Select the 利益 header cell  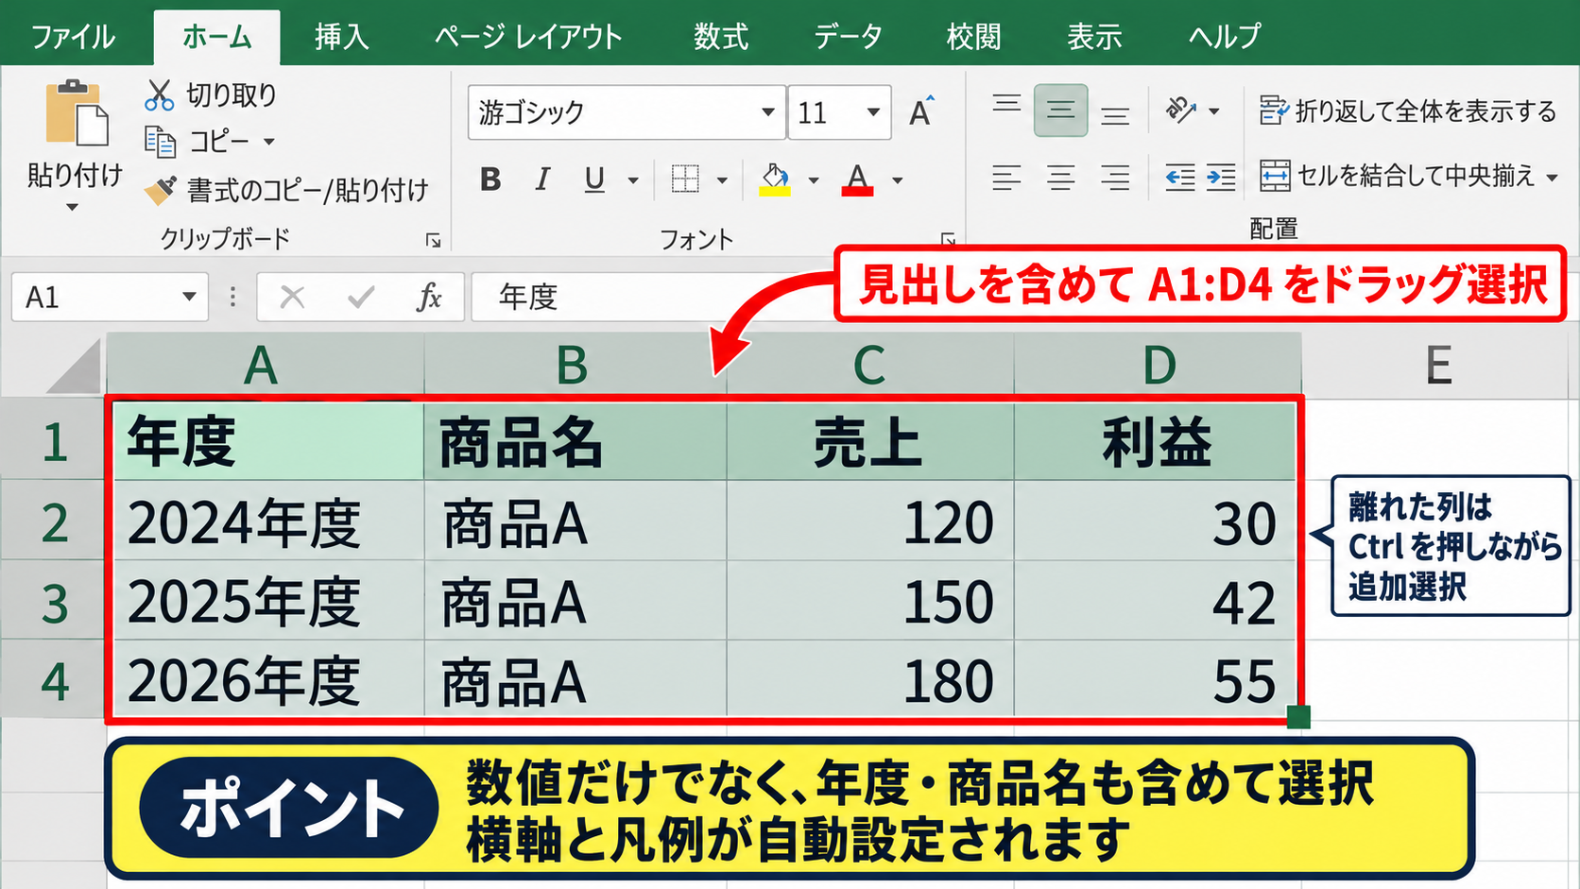1155,441
